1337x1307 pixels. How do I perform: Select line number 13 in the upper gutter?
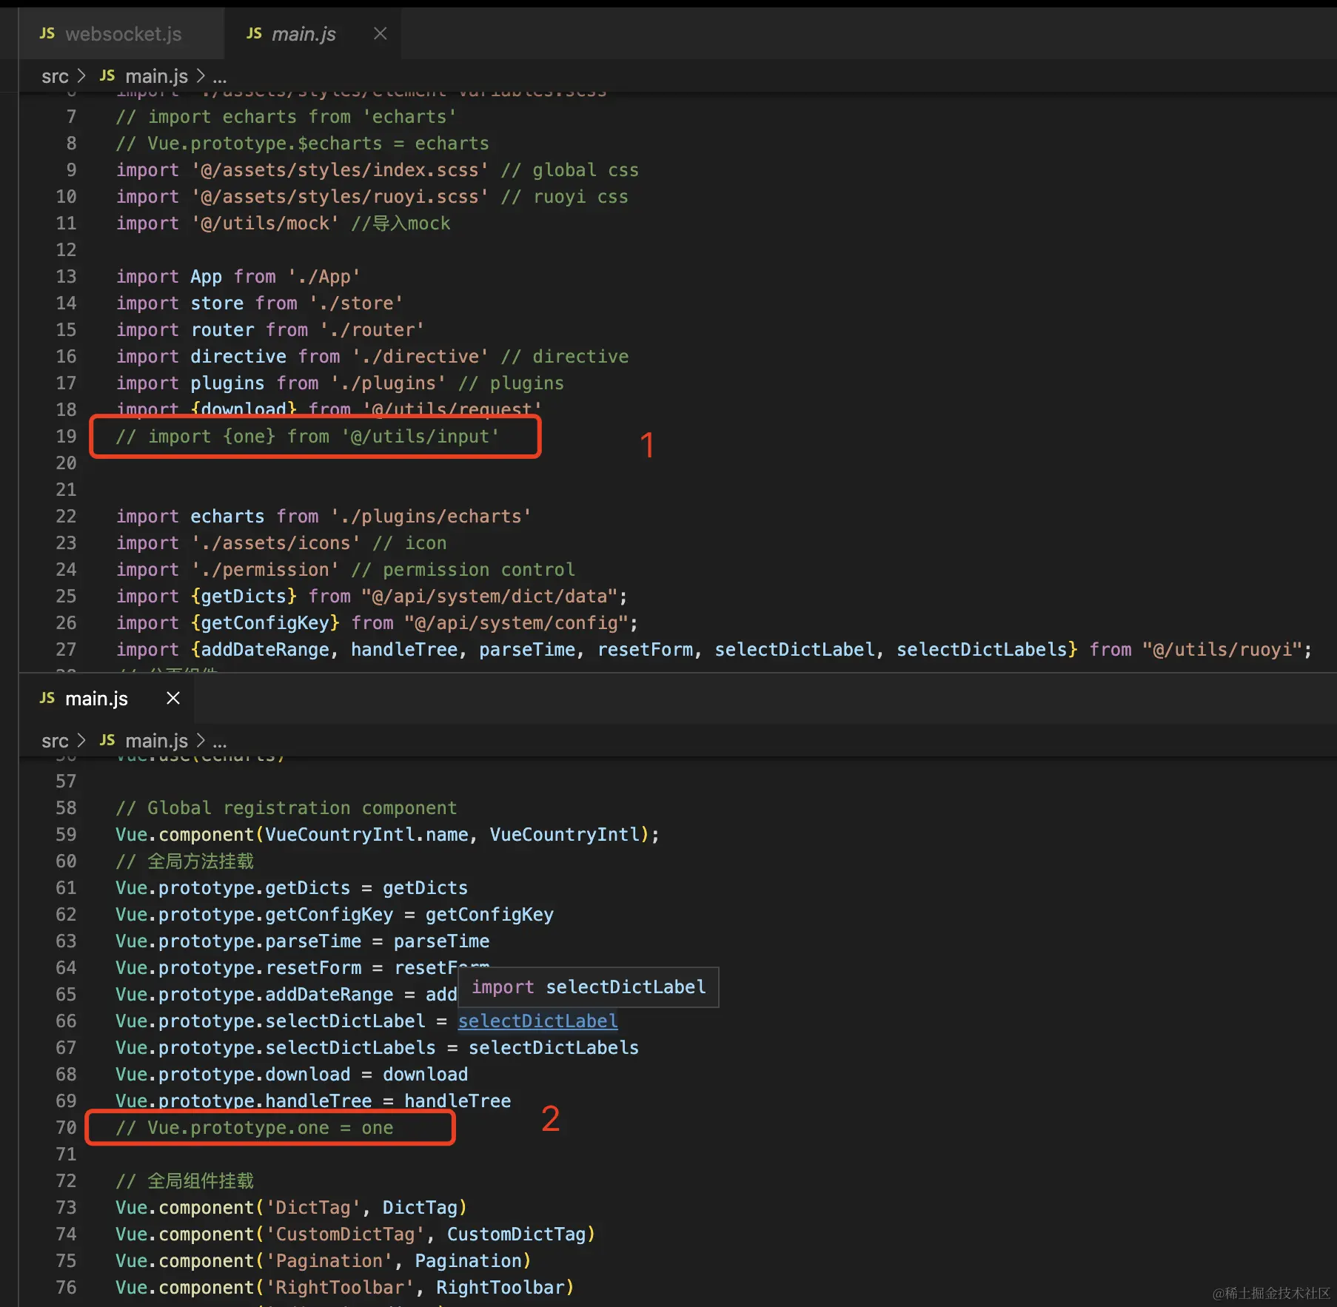coord(66,277)
